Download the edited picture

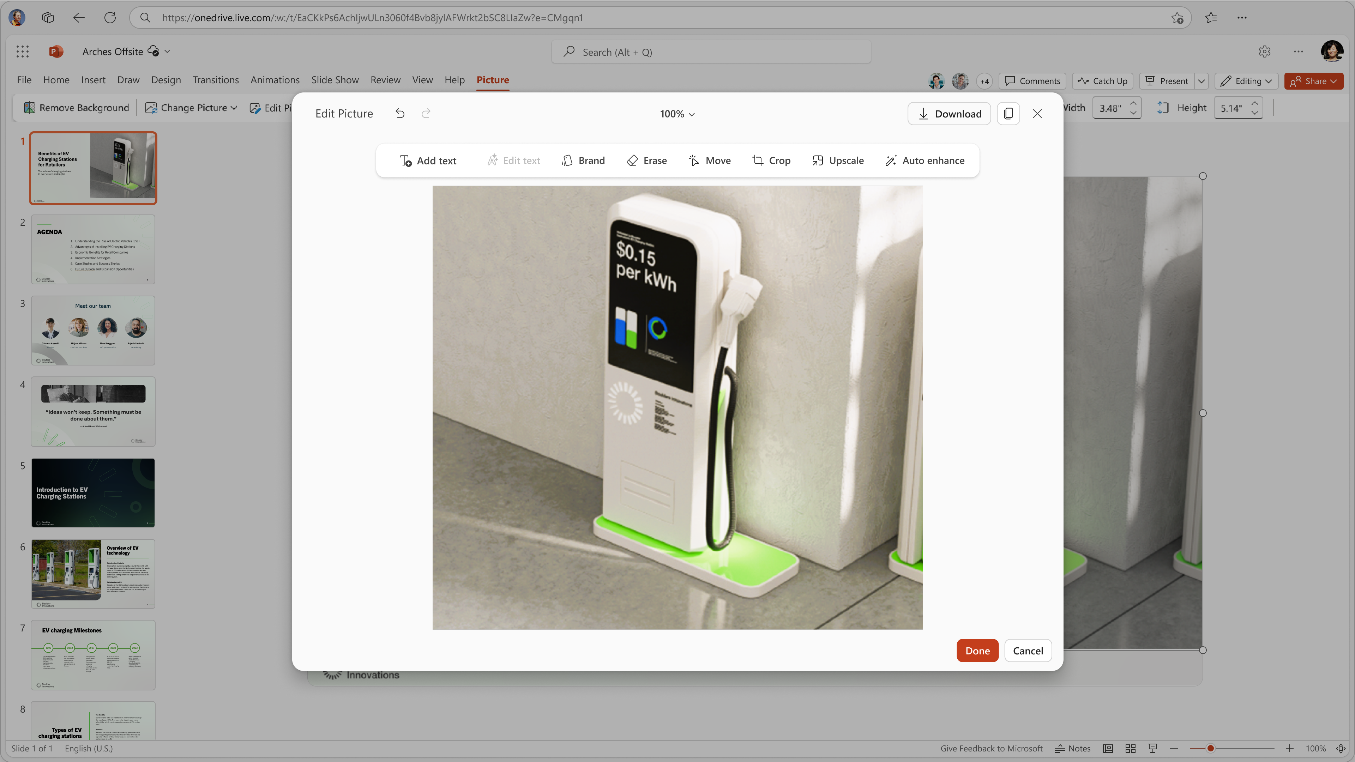[x=949, y=114]
